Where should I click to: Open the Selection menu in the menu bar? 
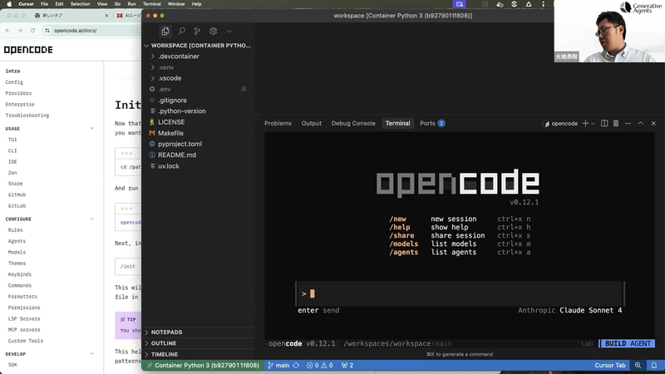coord(80,4)
